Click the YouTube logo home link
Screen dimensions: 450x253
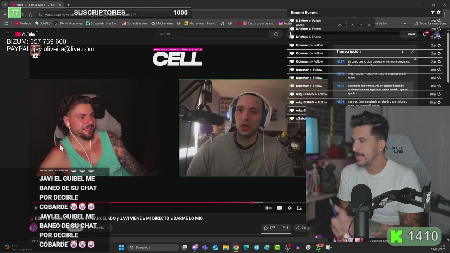tap(25, 34)
